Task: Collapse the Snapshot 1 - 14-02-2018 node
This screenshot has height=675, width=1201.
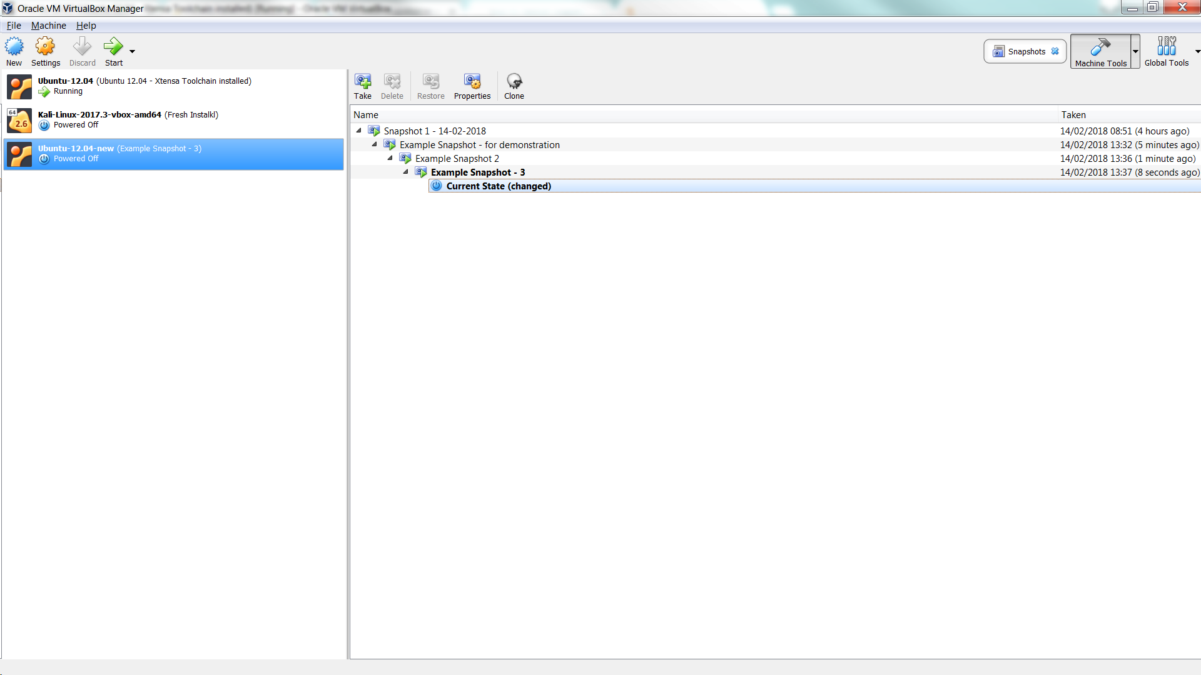Action: click(360, 131)
